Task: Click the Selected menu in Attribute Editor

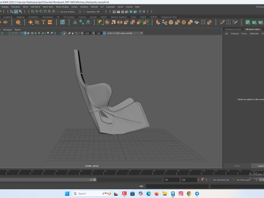Action: (235, 34)
